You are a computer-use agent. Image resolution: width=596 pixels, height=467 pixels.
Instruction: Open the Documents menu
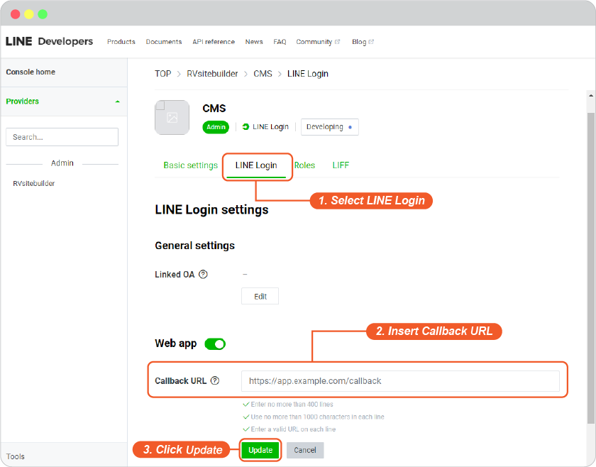coord(164,42)
